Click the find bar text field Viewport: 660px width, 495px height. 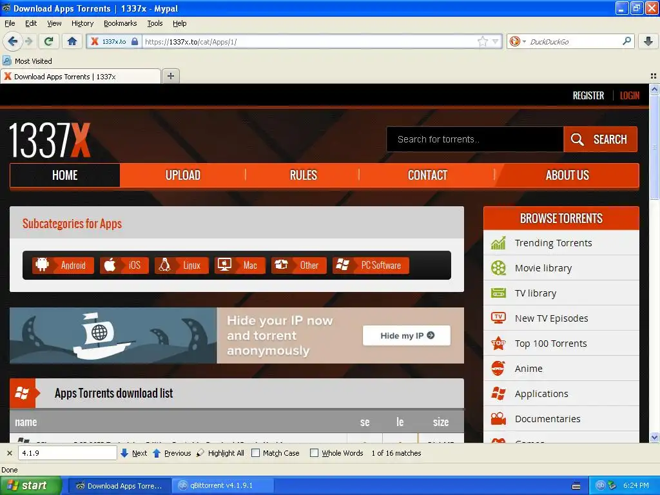coord(67,453)
